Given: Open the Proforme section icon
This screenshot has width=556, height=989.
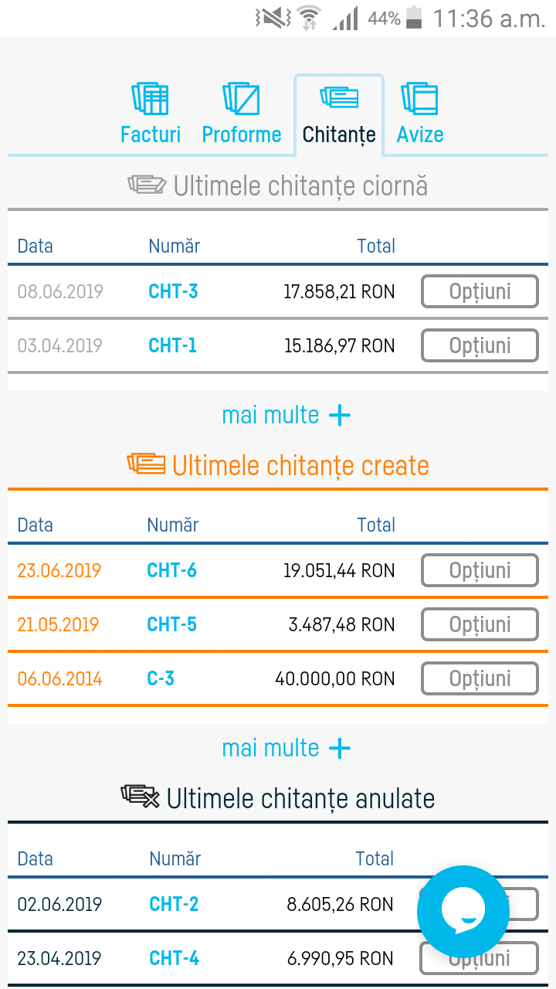Looking at the screenshot, I should [242, 99].
